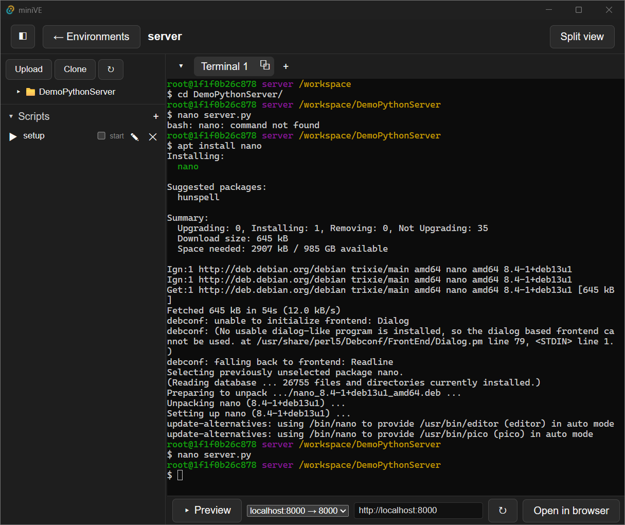Expand the Preview panel
The width and height of the screenshot is (625, 525).
207,510
